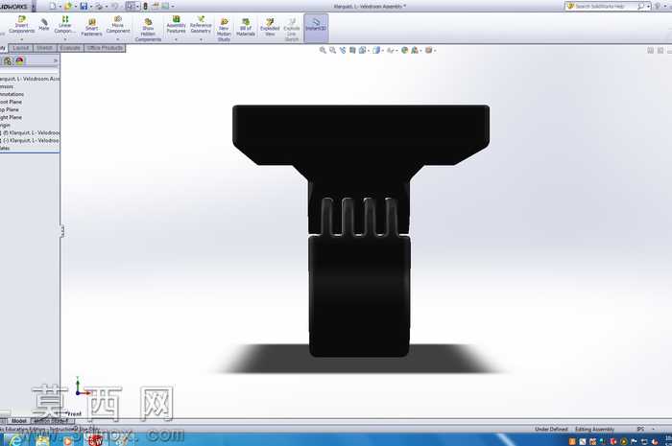Click the Explode Line Sketch tool
The width and height of the screenshot is (672, 446).
pos(292,30)
